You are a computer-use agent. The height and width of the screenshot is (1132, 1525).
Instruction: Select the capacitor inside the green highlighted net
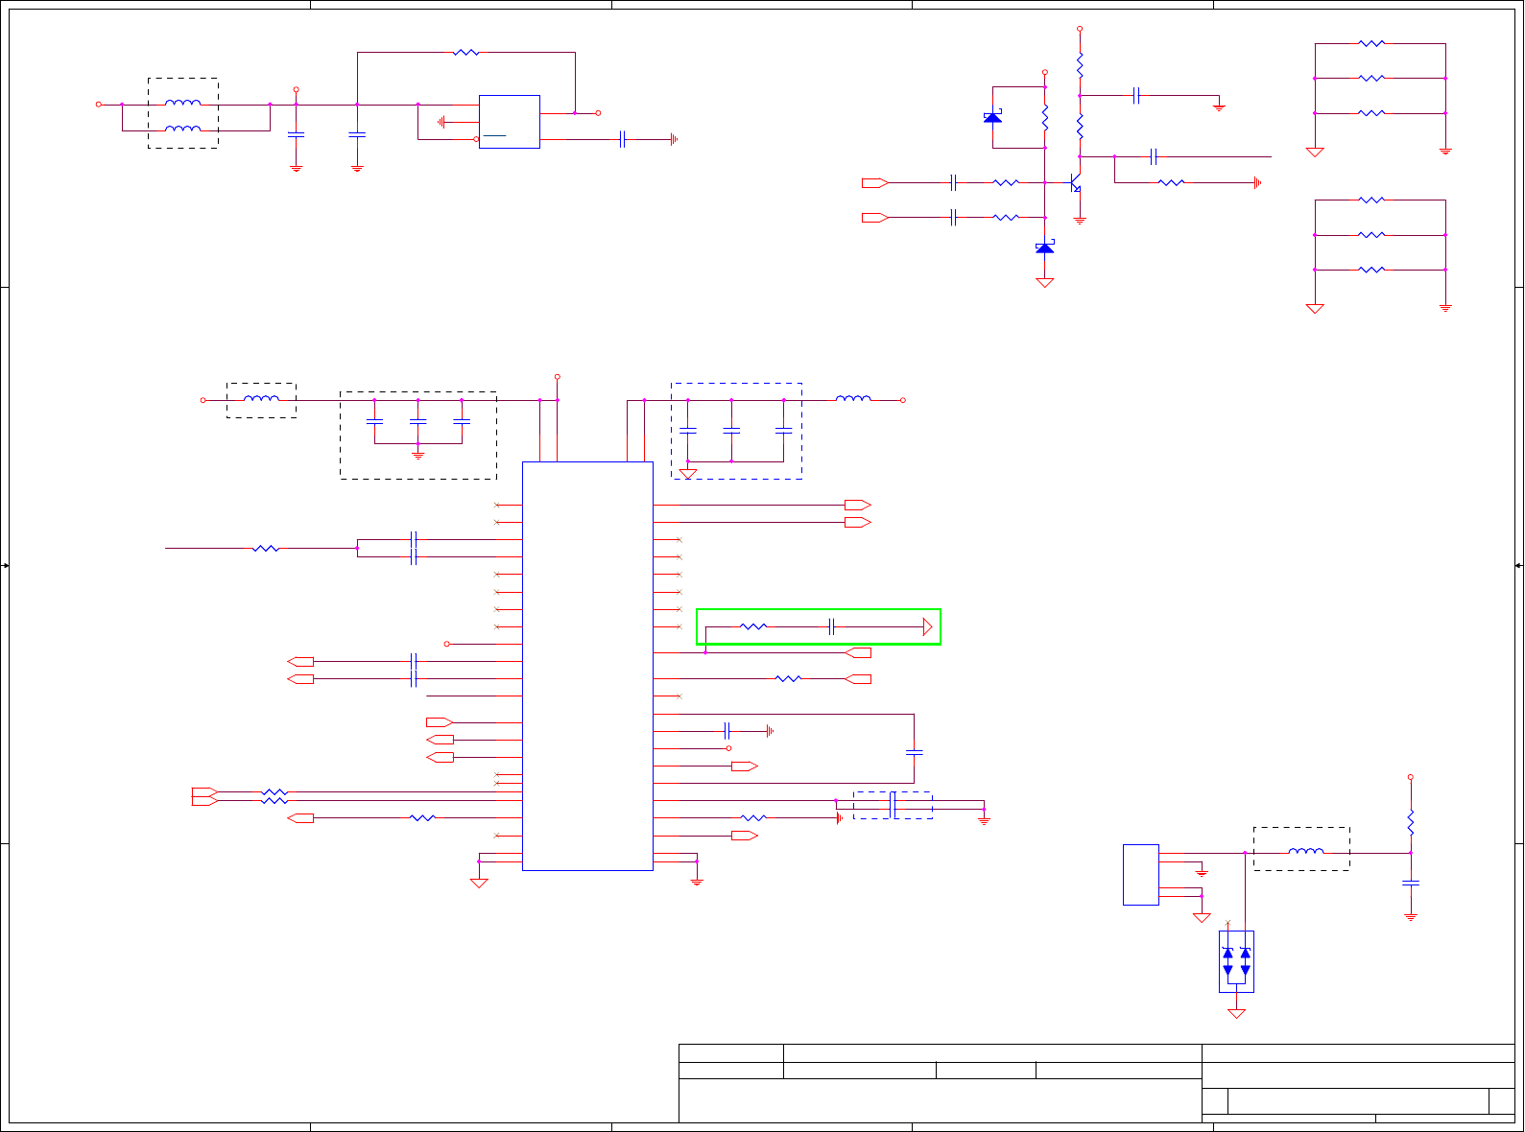(832, 626)
